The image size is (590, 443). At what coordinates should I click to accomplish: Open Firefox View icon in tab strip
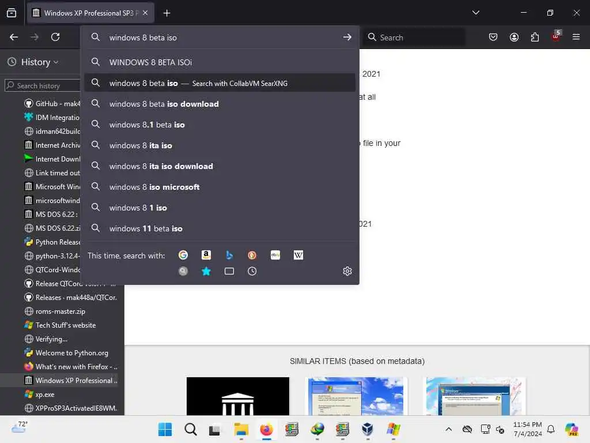(12, 13)
